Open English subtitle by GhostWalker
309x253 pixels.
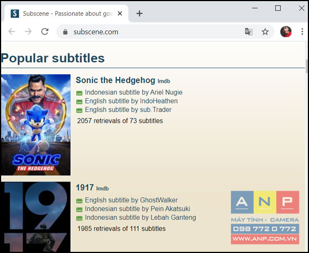[131, 200]
